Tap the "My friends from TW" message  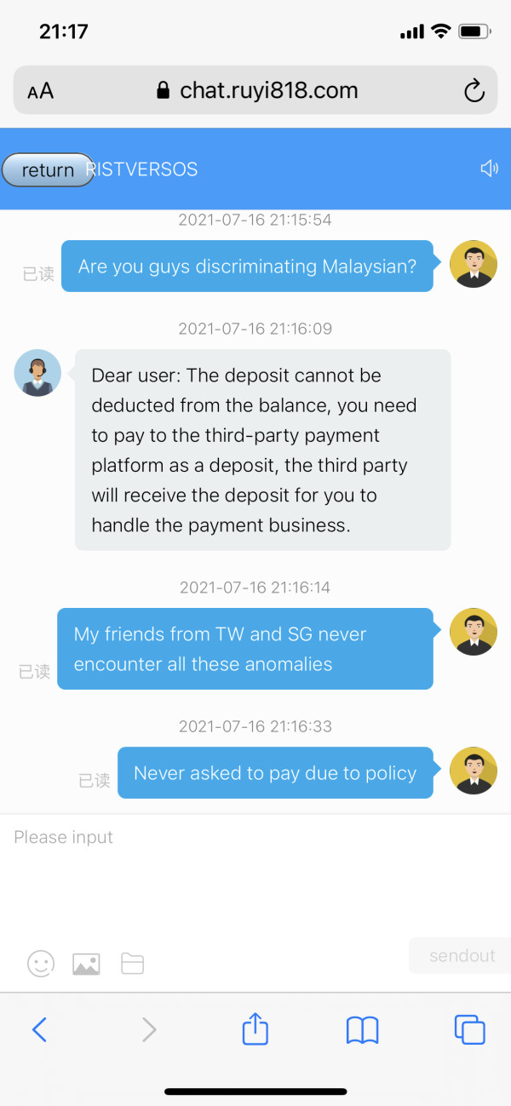pos(244,649)
